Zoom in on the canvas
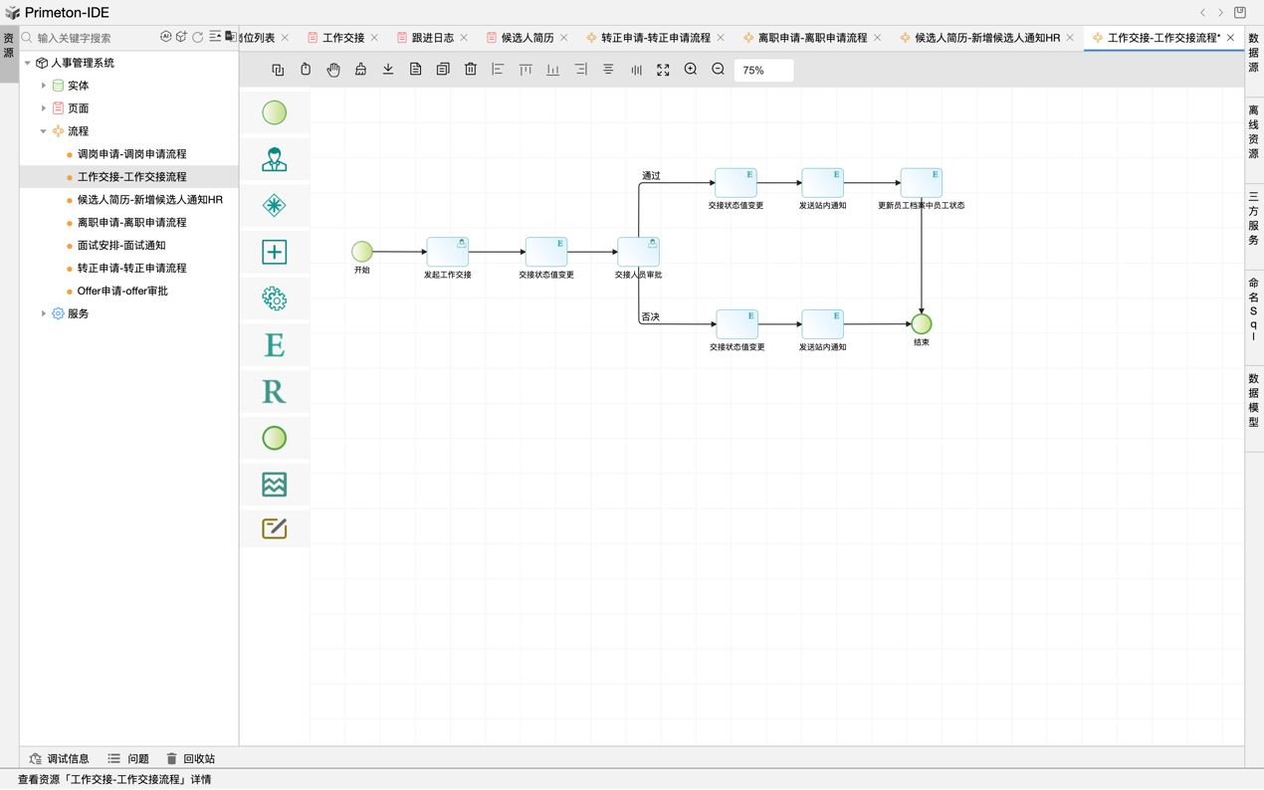 (691, 70)
